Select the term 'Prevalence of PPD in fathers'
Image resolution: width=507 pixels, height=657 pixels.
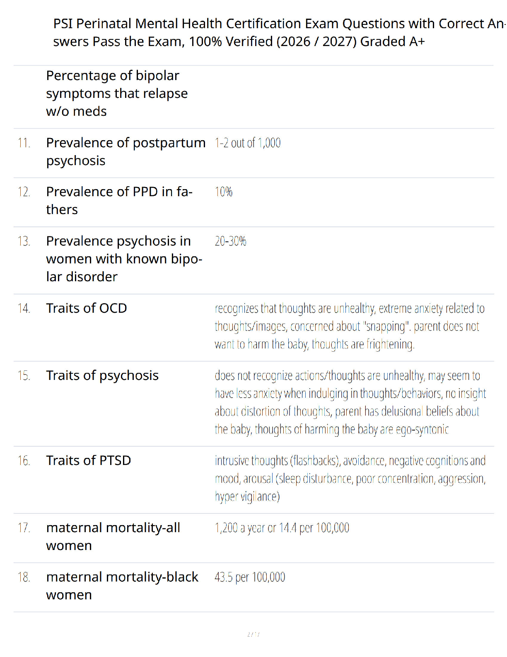[119, 200]
